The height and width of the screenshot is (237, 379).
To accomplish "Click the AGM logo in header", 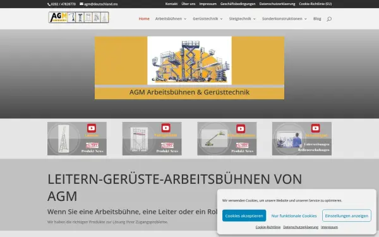I will (x=78, y=18).
